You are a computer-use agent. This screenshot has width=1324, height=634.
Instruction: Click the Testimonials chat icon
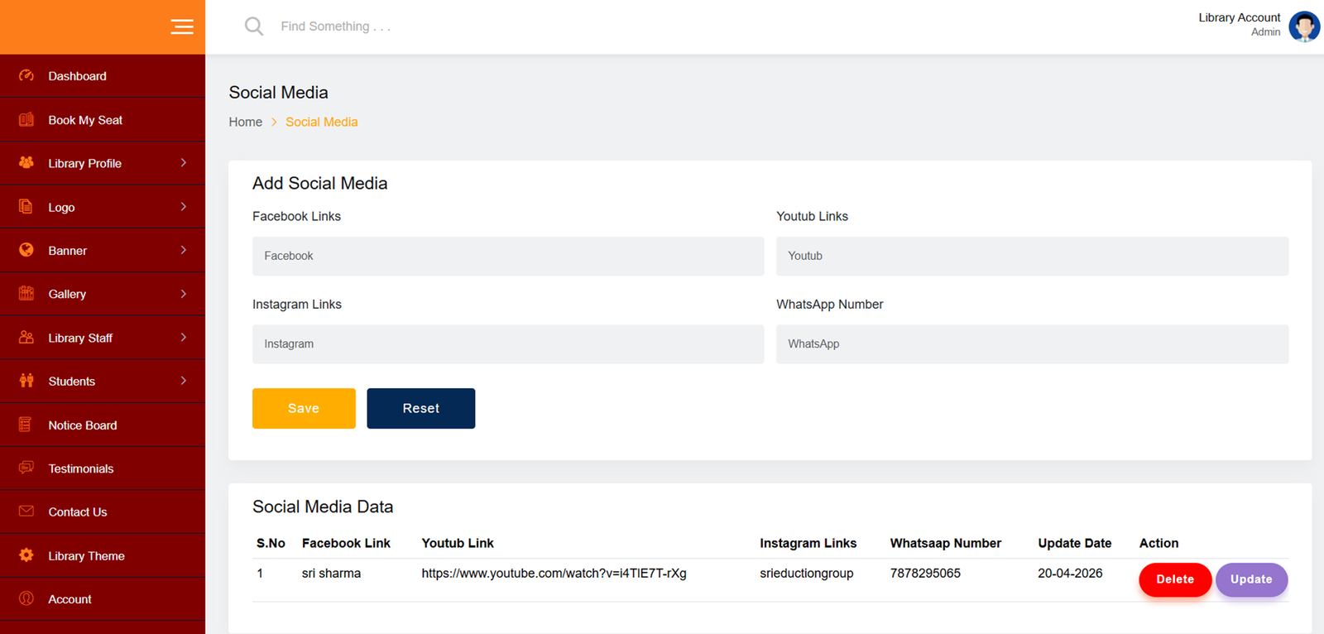[x=26, y=468]
